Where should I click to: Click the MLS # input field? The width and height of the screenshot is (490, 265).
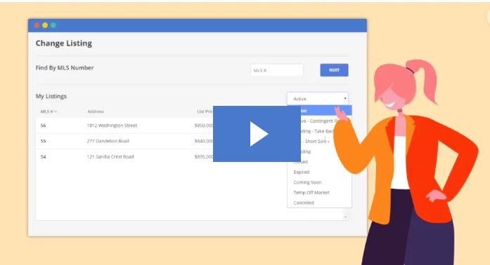pos(277,70)
